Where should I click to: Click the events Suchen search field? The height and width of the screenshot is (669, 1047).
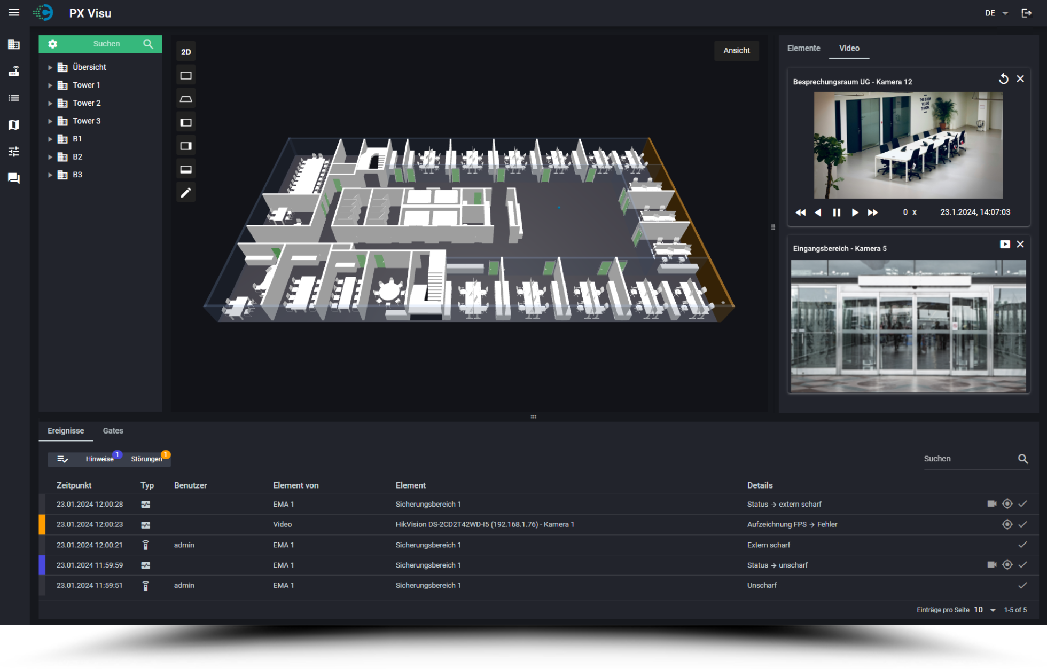tap(969, 459)
